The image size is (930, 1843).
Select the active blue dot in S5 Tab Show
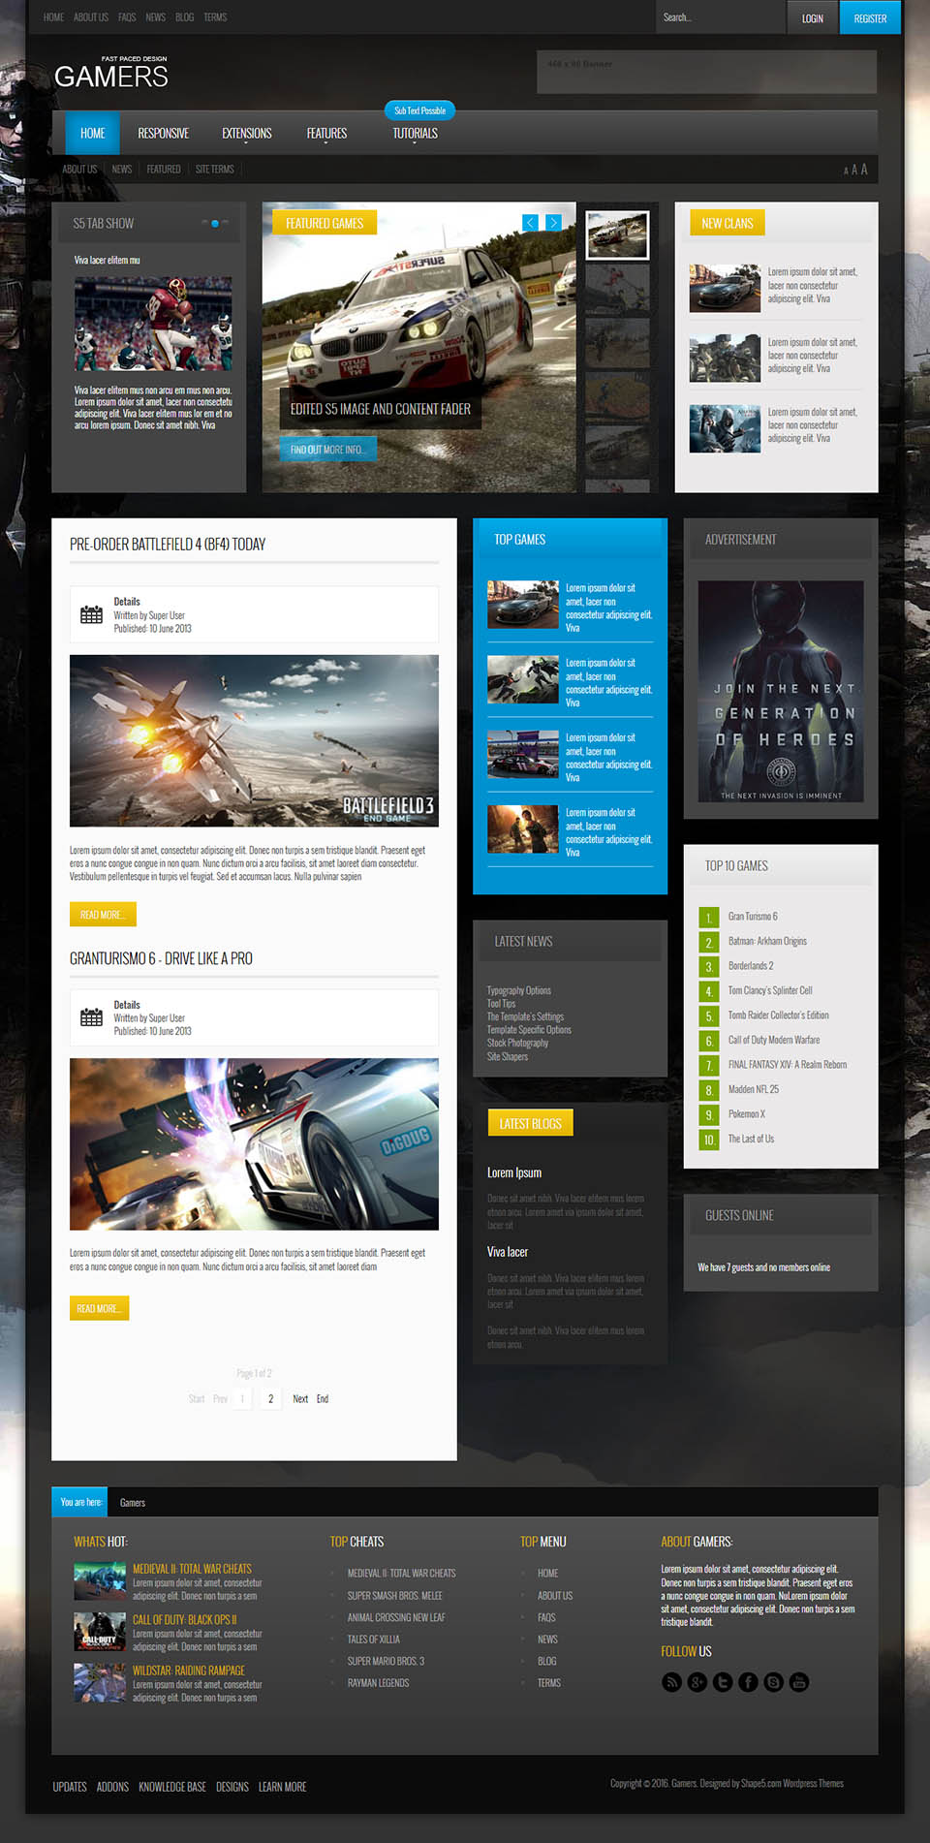(214, 224)
